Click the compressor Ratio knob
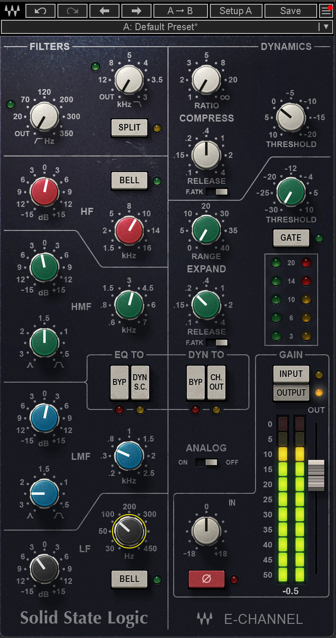336x638 pixels. [x=206, y=79]
